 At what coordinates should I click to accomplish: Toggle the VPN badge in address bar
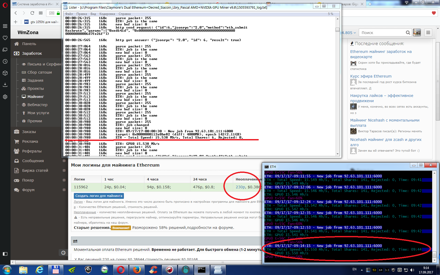pos(52,13)
